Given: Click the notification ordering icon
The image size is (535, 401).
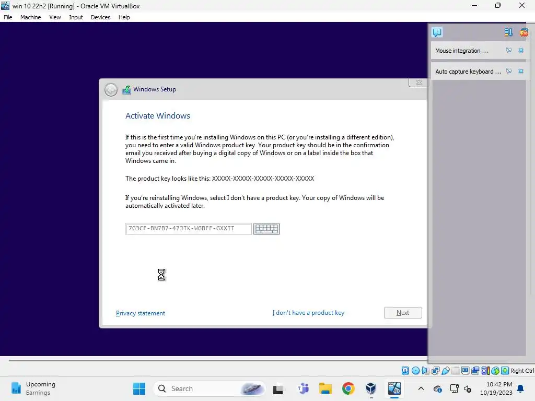Looking at the screenshot, I should pos(508,32).
